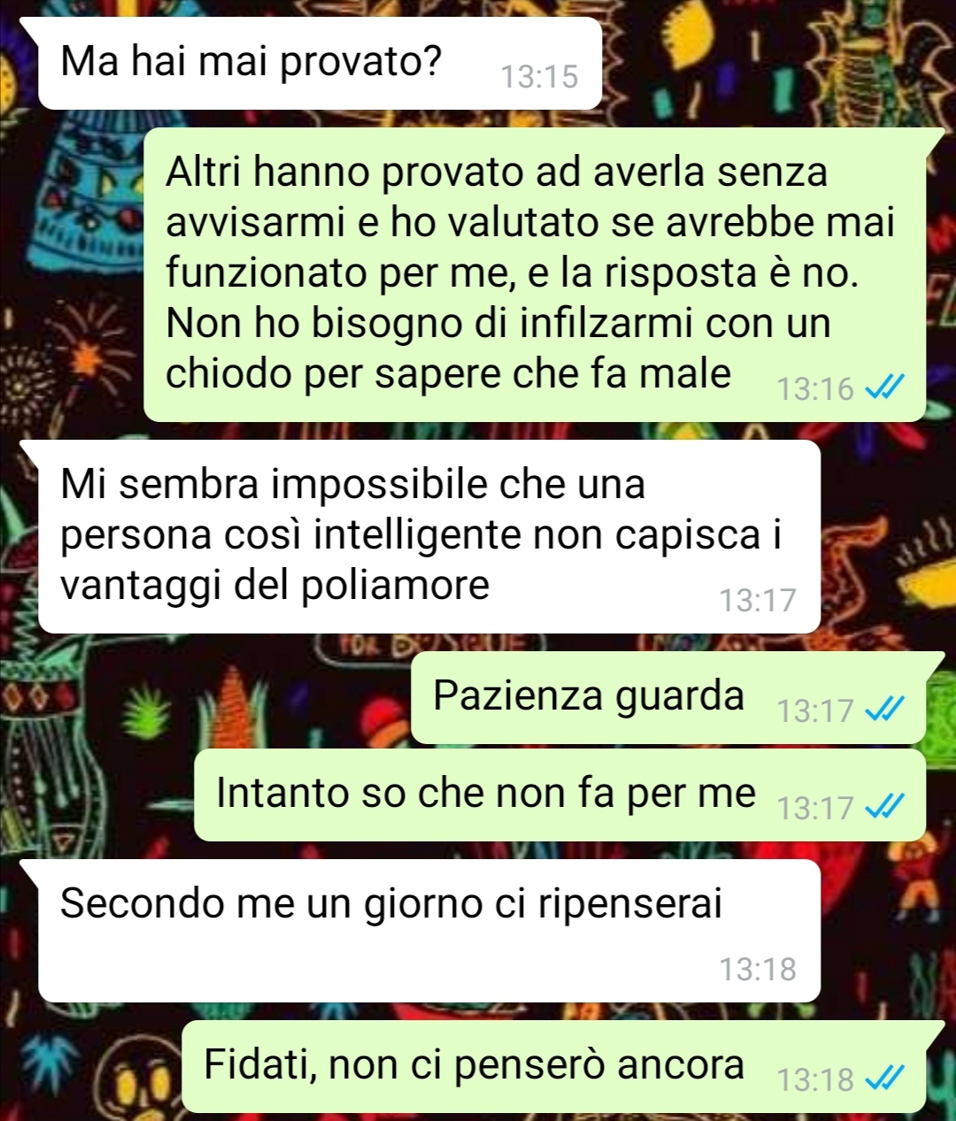Select the "Secondo me un giorno ci ripenserai" message
The height and width of the screenshot is (1121, 956).
pyautogui.click(x=429, y=931)
